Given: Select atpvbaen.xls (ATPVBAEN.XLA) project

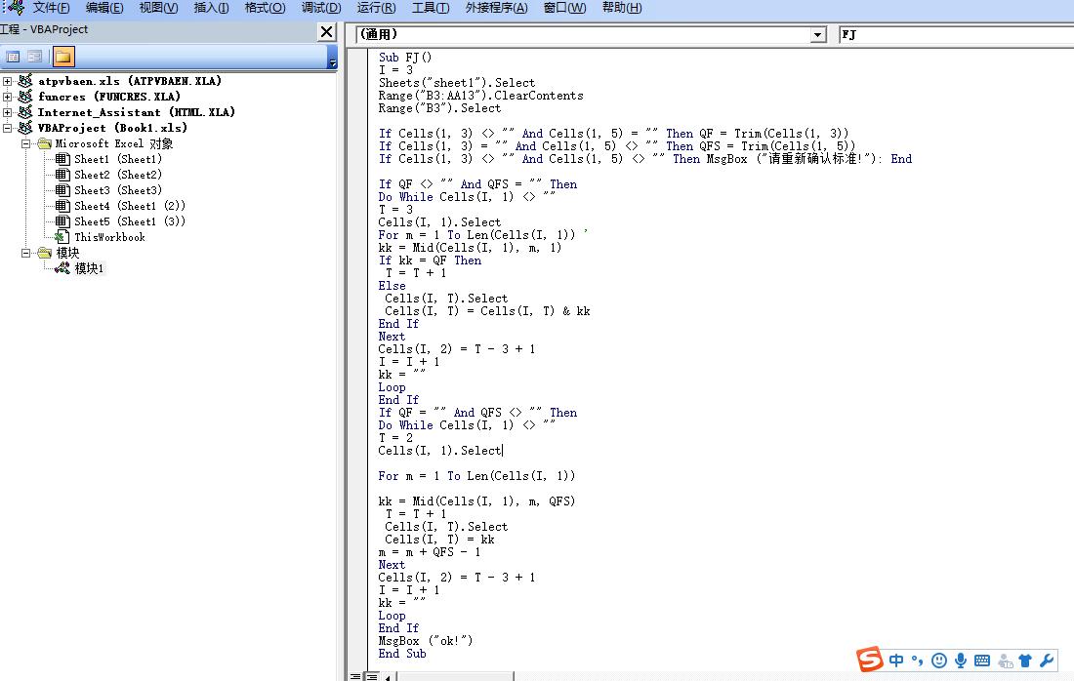Looking at the screenshot, I should [x=130, y=81].
